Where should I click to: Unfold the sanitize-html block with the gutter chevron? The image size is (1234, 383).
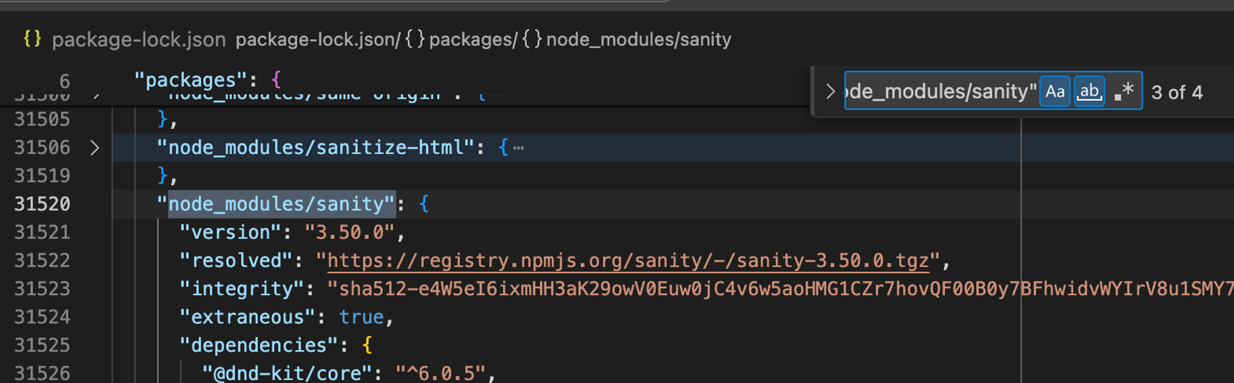click(94, 148)
